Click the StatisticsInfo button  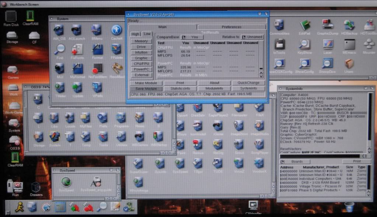pos(180,88)
